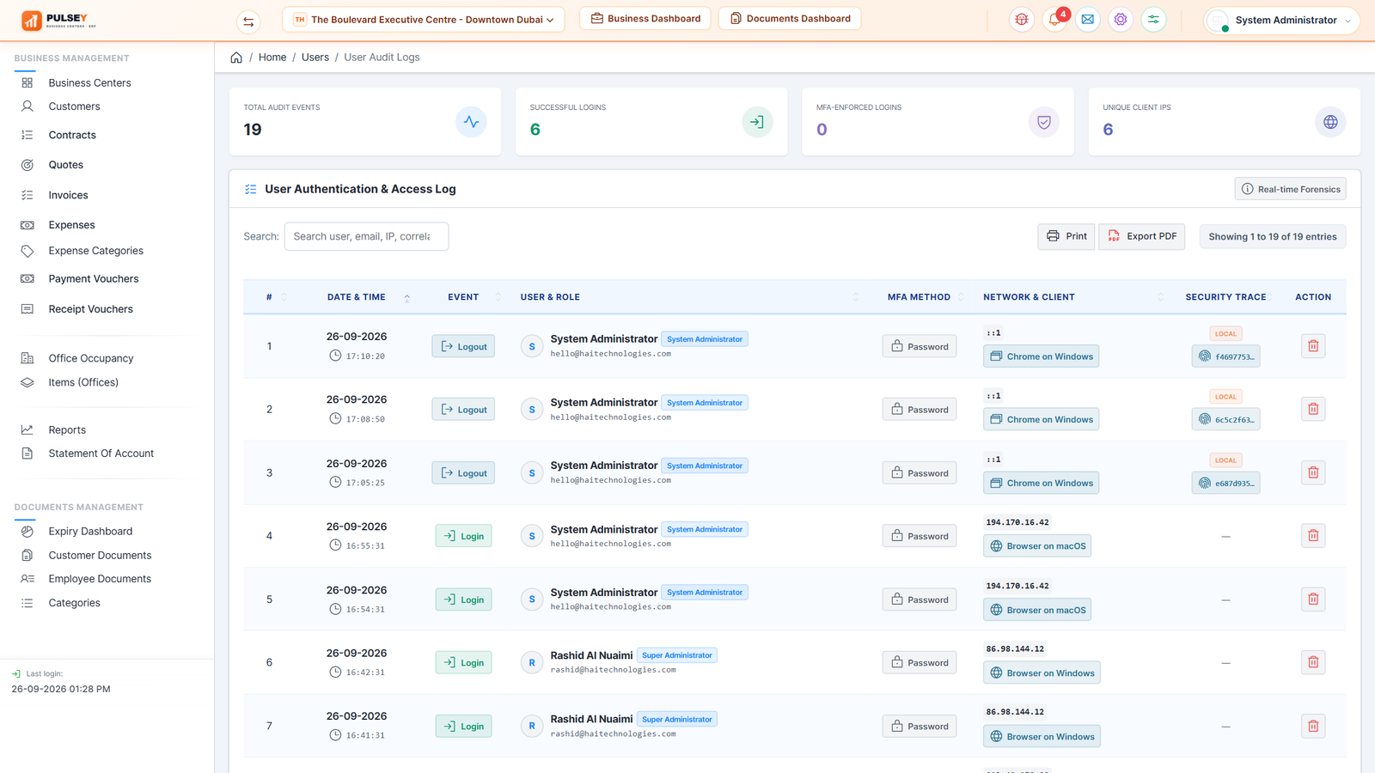Click Browser on macOS badge in row 5
Viewport: 1375px width, 773px height.
(1037, 610)
